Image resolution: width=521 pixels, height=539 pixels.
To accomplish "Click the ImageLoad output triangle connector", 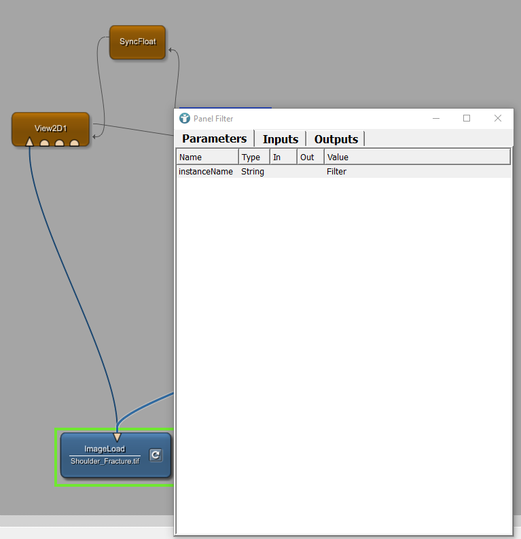I will (x=117, y=437).
